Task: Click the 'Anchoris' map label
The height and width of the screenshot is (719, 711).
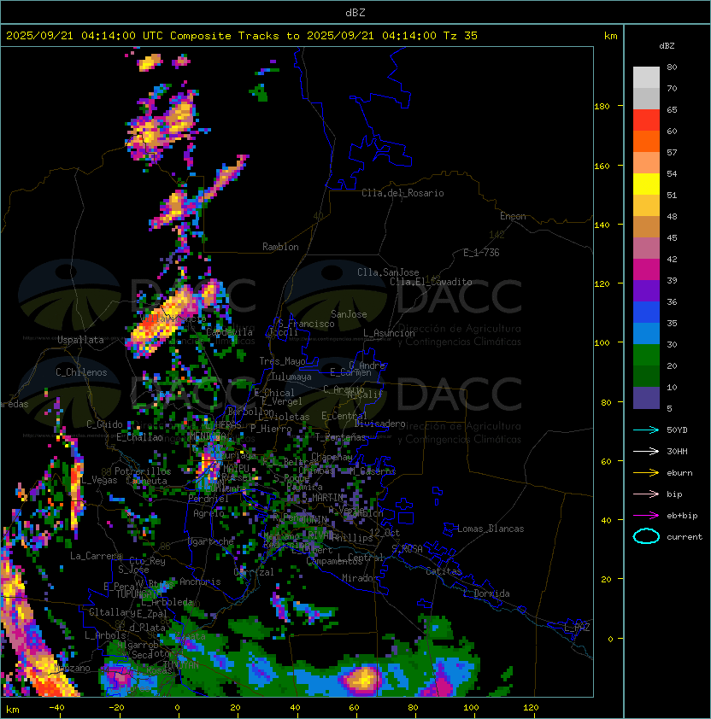Action: pyautogui.click(x=200, y=582)
